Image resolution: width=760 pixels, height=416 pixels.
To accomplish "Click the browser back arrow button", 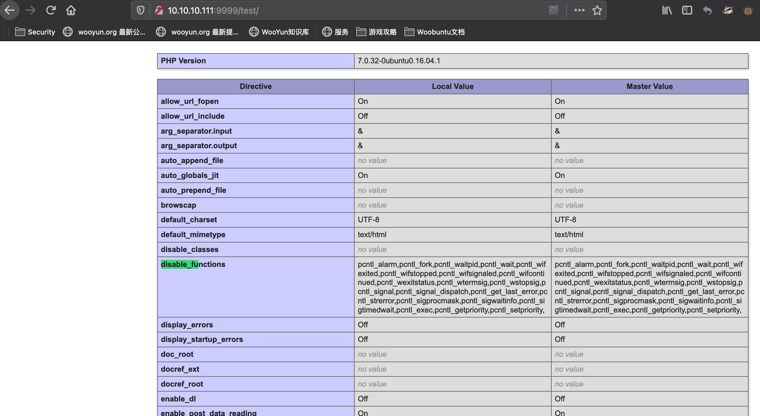I will point(9,10).
